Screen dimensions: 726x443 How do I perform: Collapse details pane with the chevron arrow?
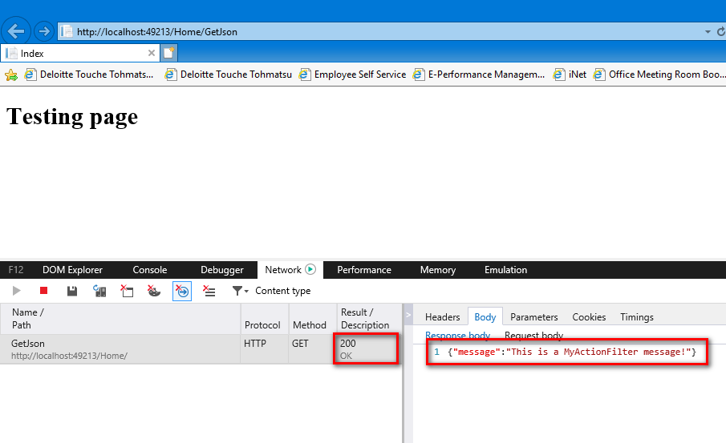408,315
